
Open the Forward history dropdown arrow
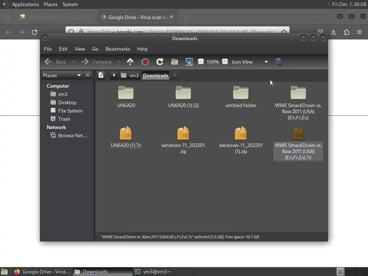[119, 62]
